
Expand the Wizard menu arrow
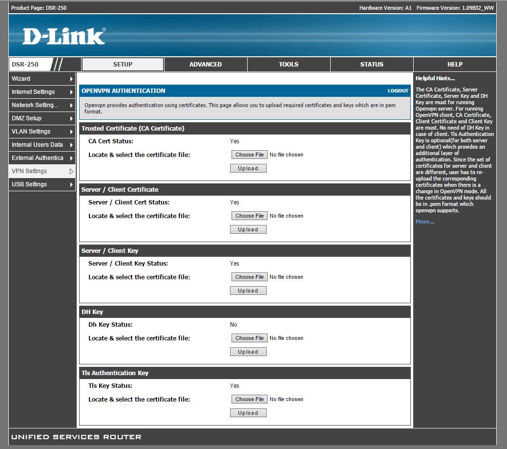coord(71,79)
